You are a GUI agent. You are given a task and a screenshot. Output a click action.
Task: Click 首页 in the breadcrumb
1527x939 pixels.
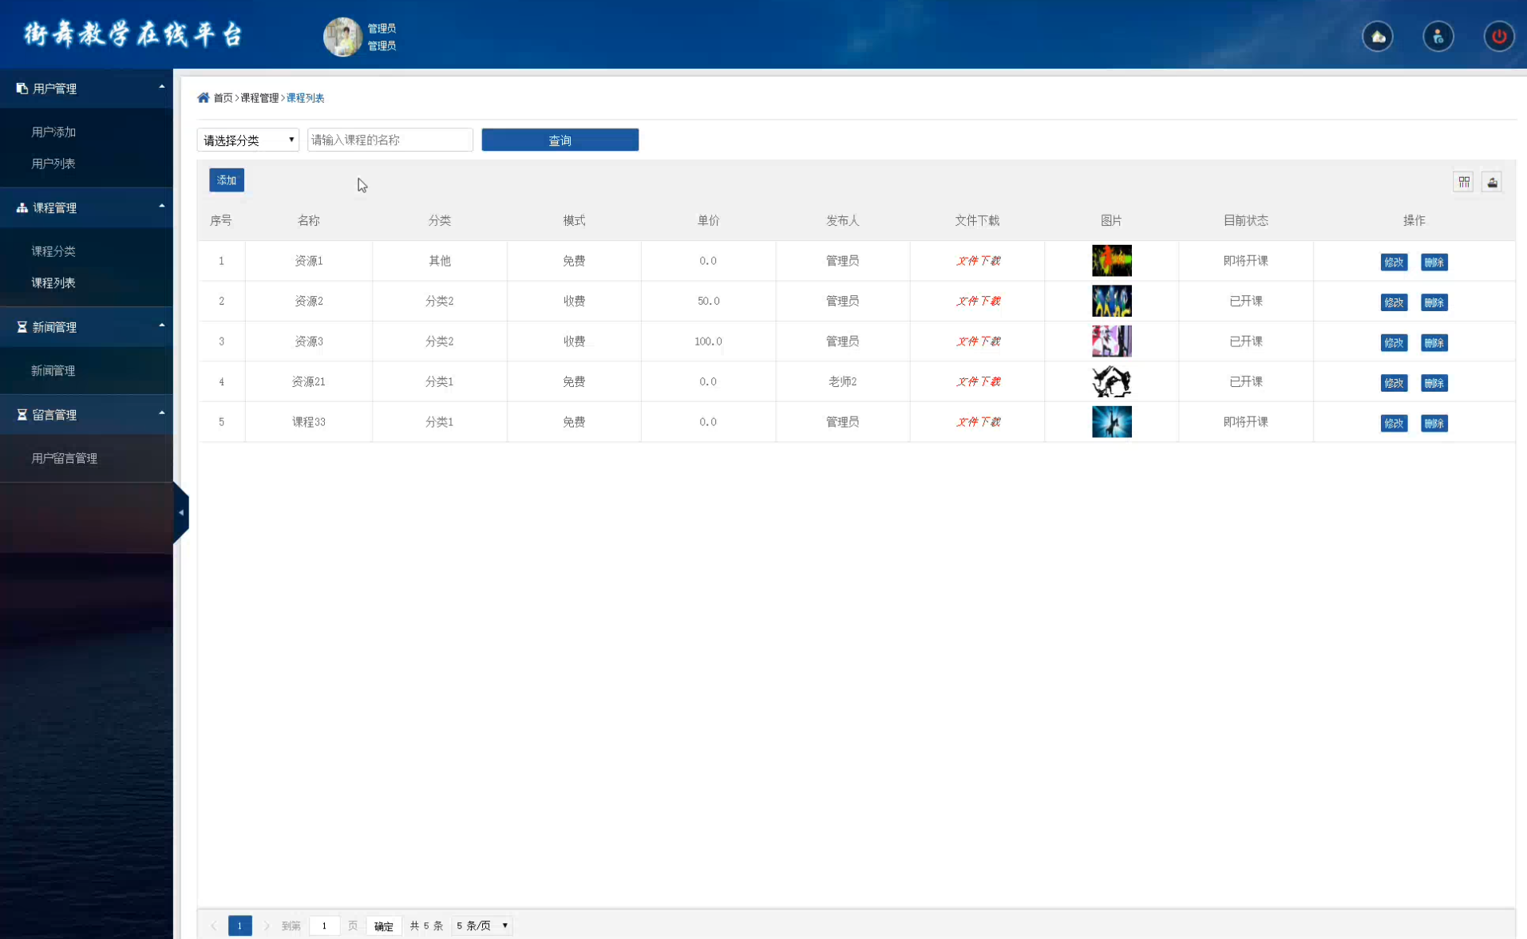click(223, 97)
